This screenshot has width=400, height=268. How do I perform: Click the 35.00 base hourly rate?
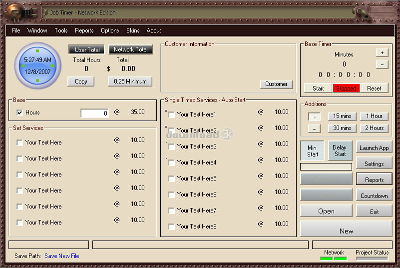(138, 112)
